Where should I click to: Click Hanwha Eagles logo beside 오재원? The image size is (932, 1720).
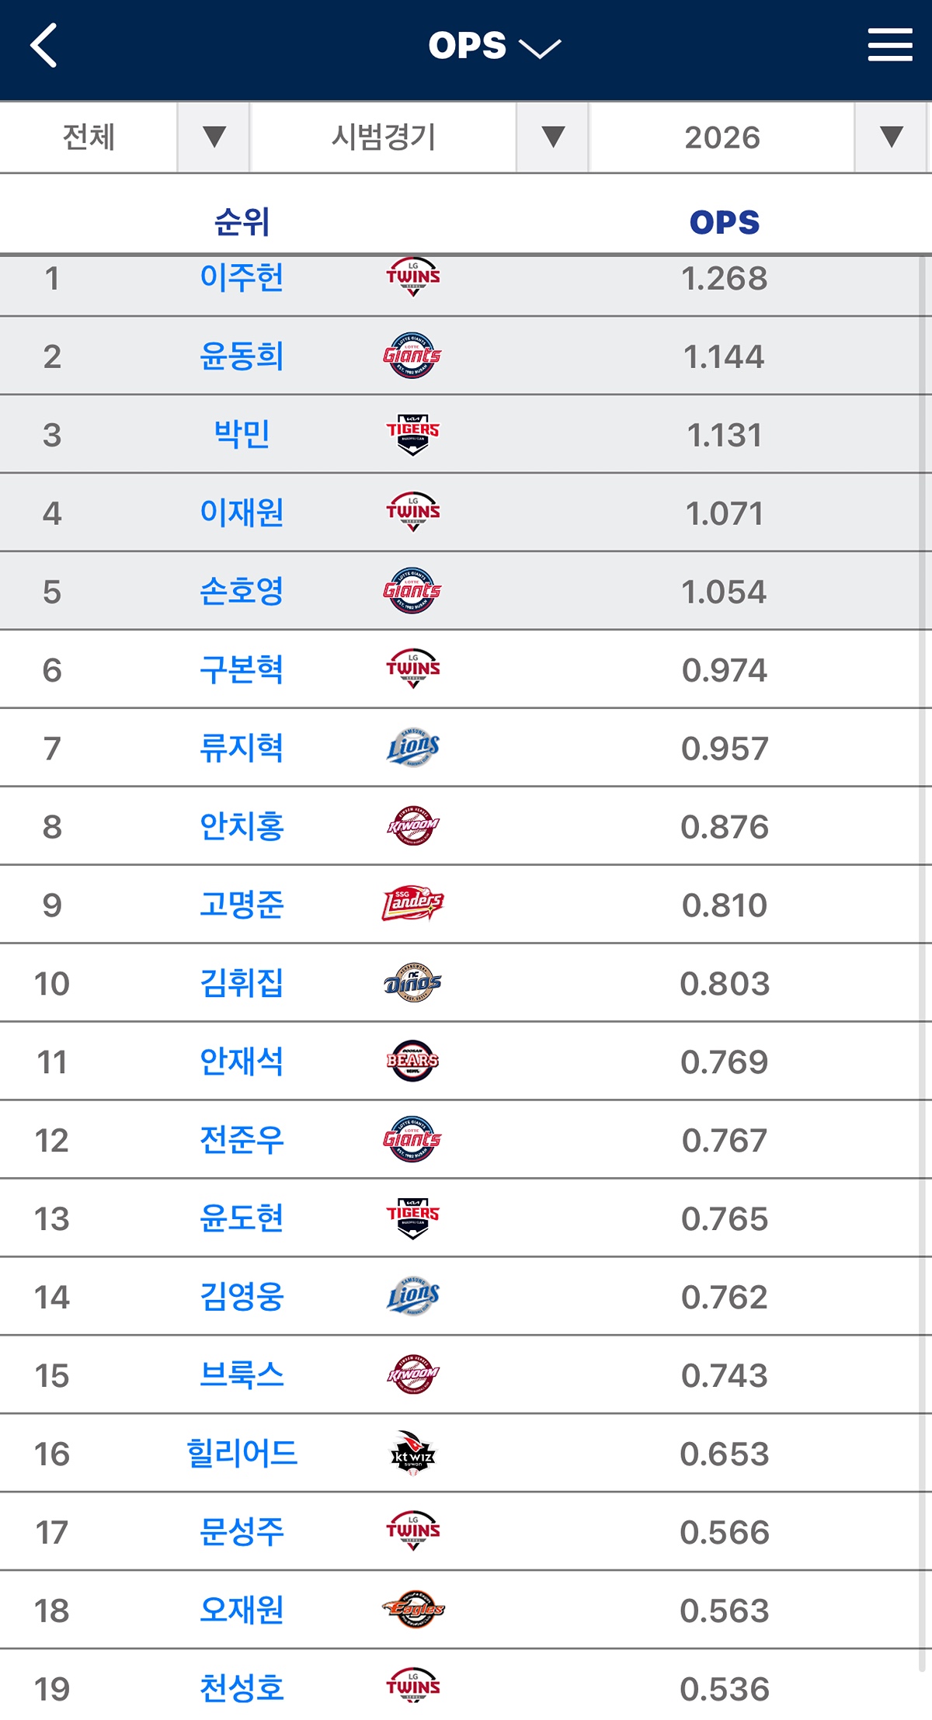click(413, 1610)
